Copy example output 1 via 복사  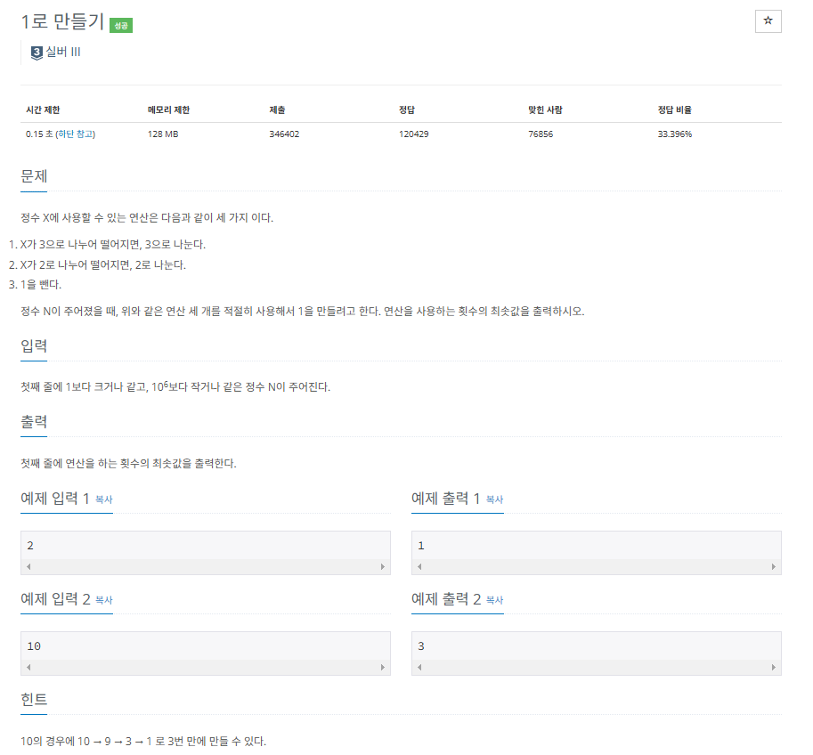(494, 499)
